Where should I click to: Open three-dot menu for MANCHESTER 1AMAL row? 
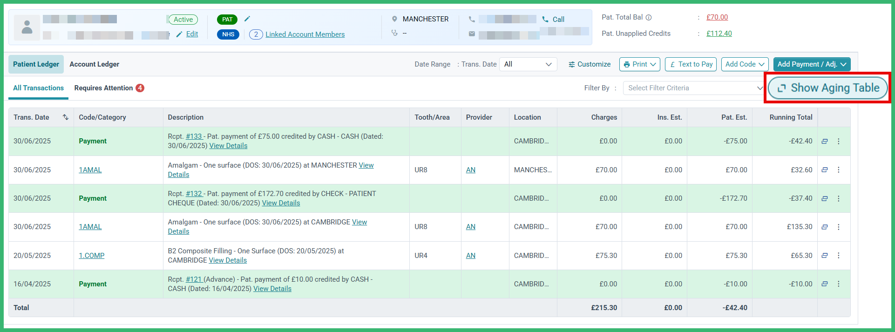(x=839, y=170)
